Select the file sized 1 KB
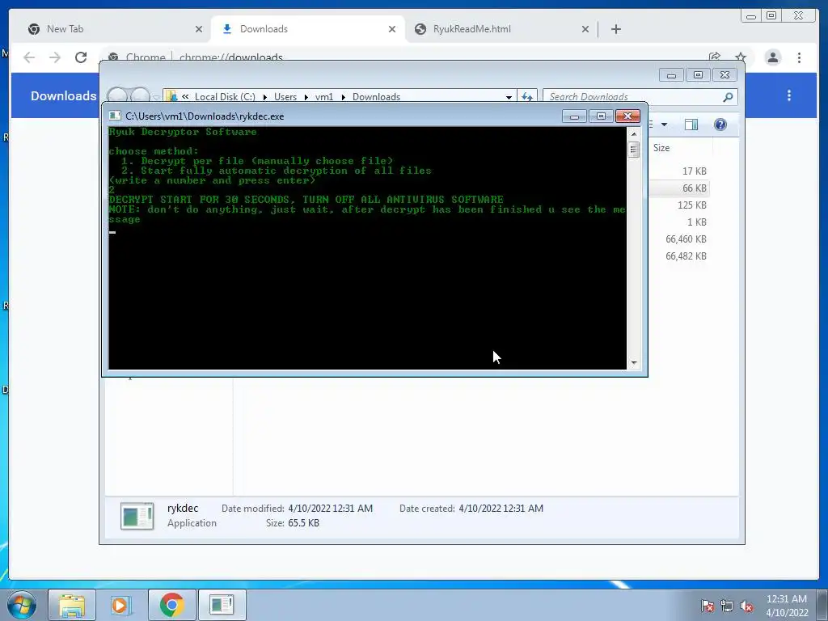The image size is (828, 621). [696, 222]
